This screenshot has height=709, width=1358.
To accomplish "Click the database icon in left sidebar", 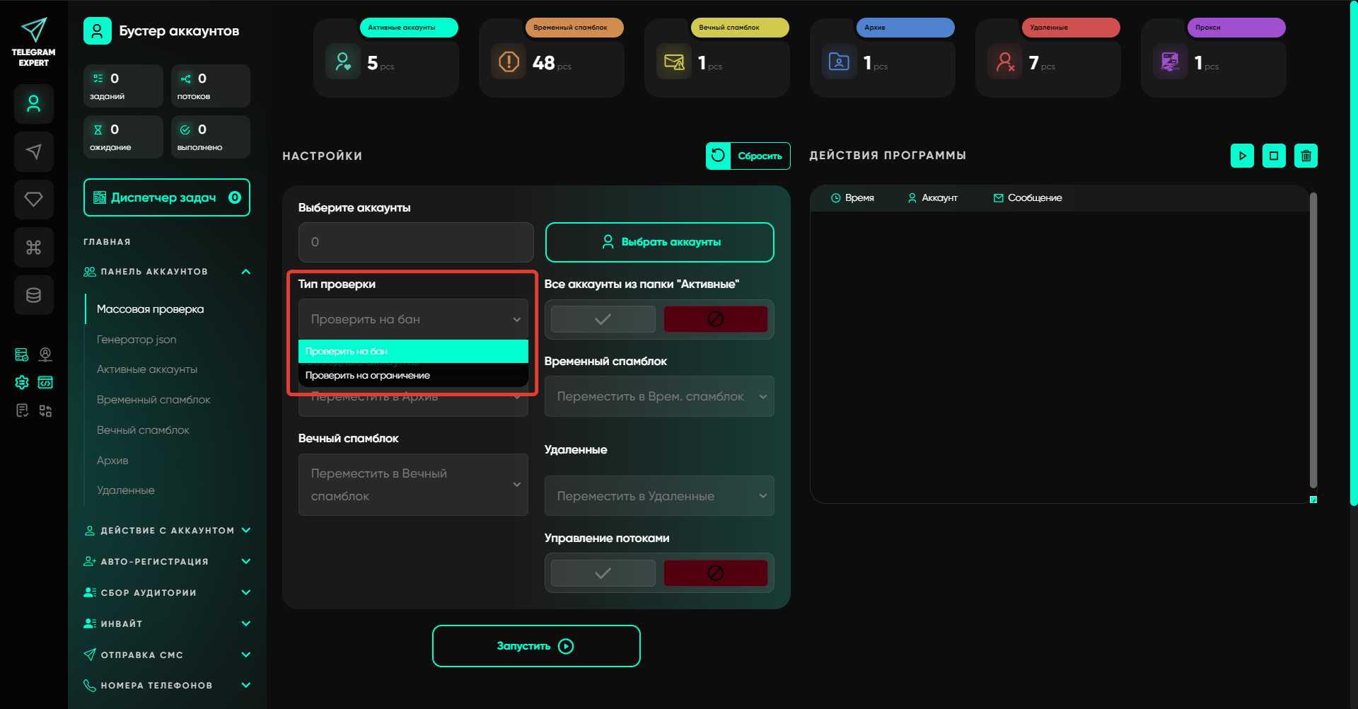I will click(x=33, y=295).
